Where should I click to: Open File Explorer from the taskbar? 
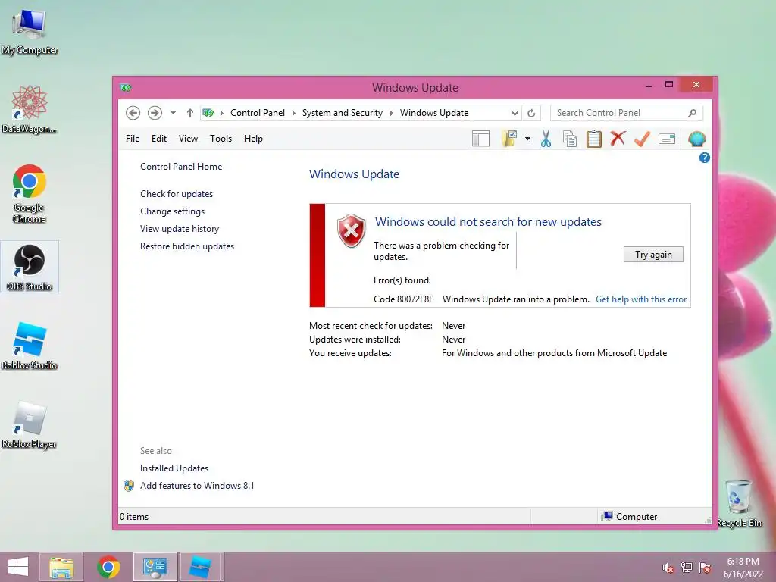pyautogui.click(x=61, y=567)
